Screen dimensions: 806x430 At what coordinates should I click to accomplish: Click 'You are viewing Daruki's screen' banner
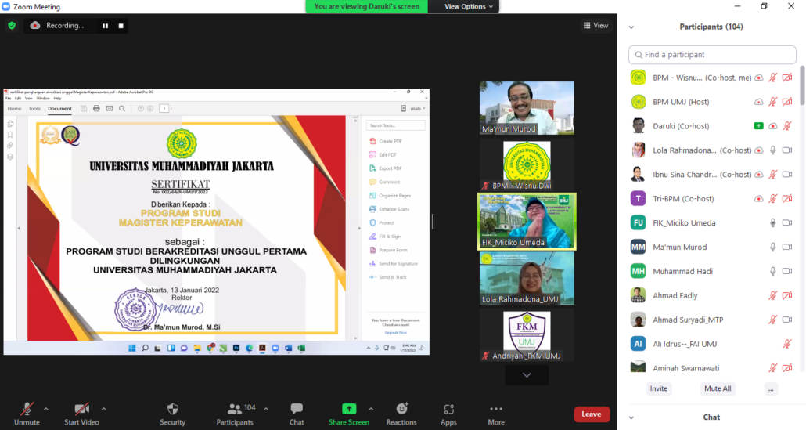pos(366,7)
